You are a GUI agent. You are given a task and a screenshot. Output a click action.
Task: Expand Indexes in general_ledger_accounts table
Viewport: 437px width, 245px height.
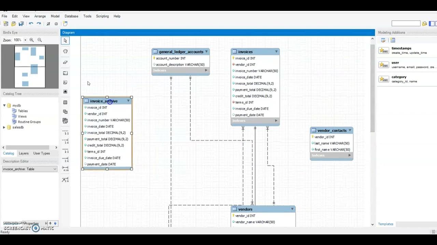click(x=206, y=70)
